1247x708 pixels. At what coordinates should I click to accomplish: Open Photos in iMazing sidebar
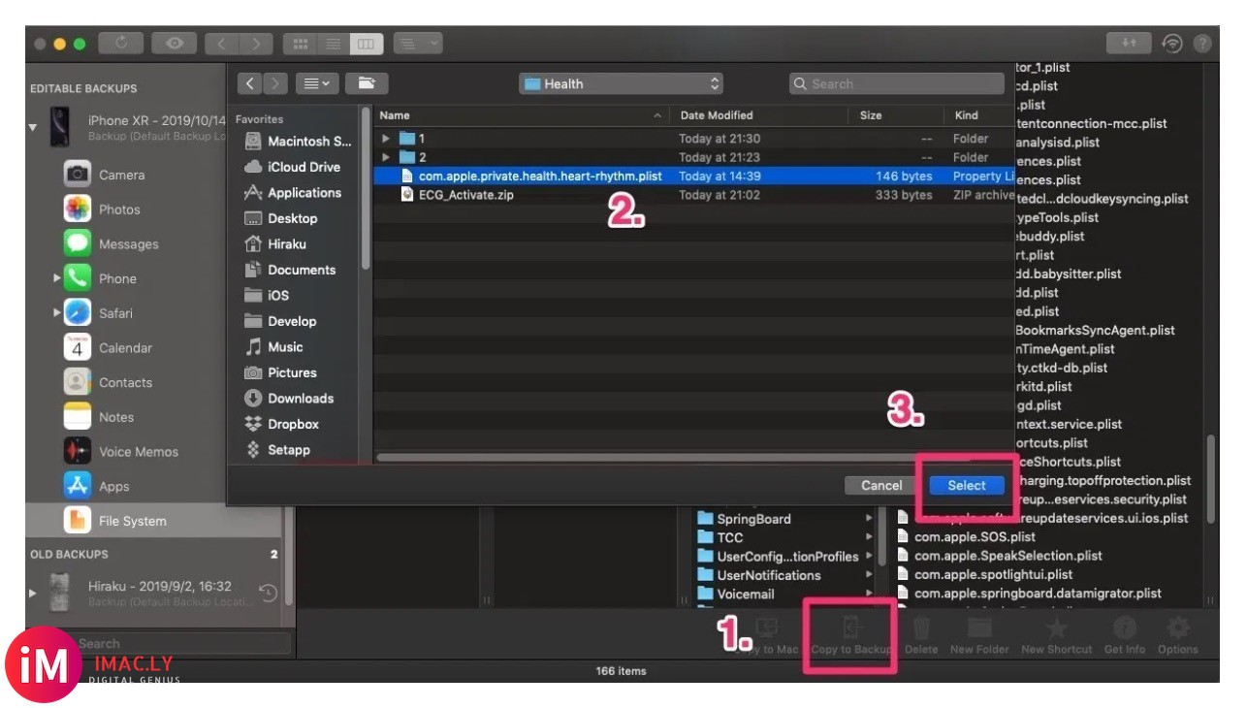(x=119, y=209)
